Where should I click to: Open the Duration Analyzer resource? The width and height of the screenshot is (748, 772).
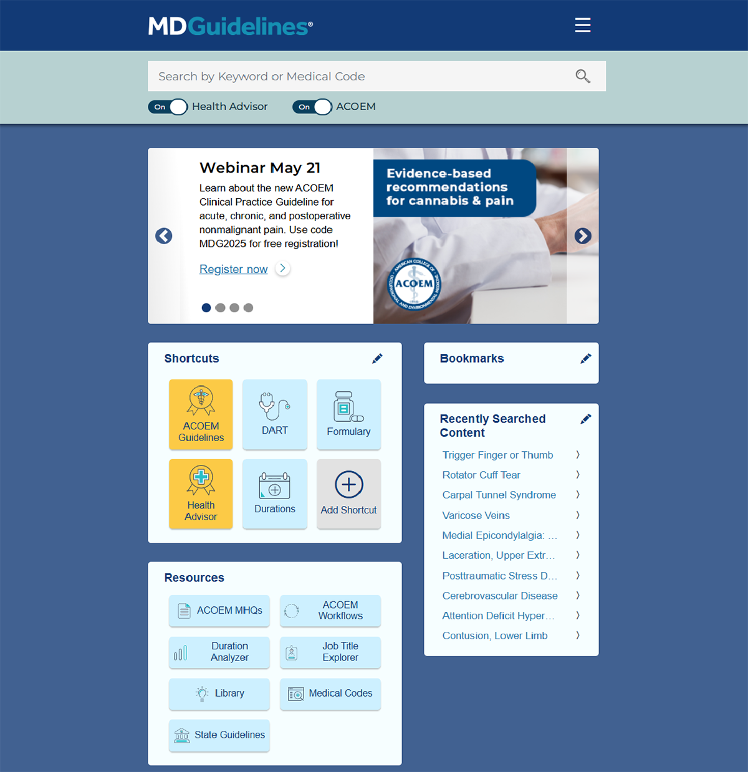(x=219, y=652)
